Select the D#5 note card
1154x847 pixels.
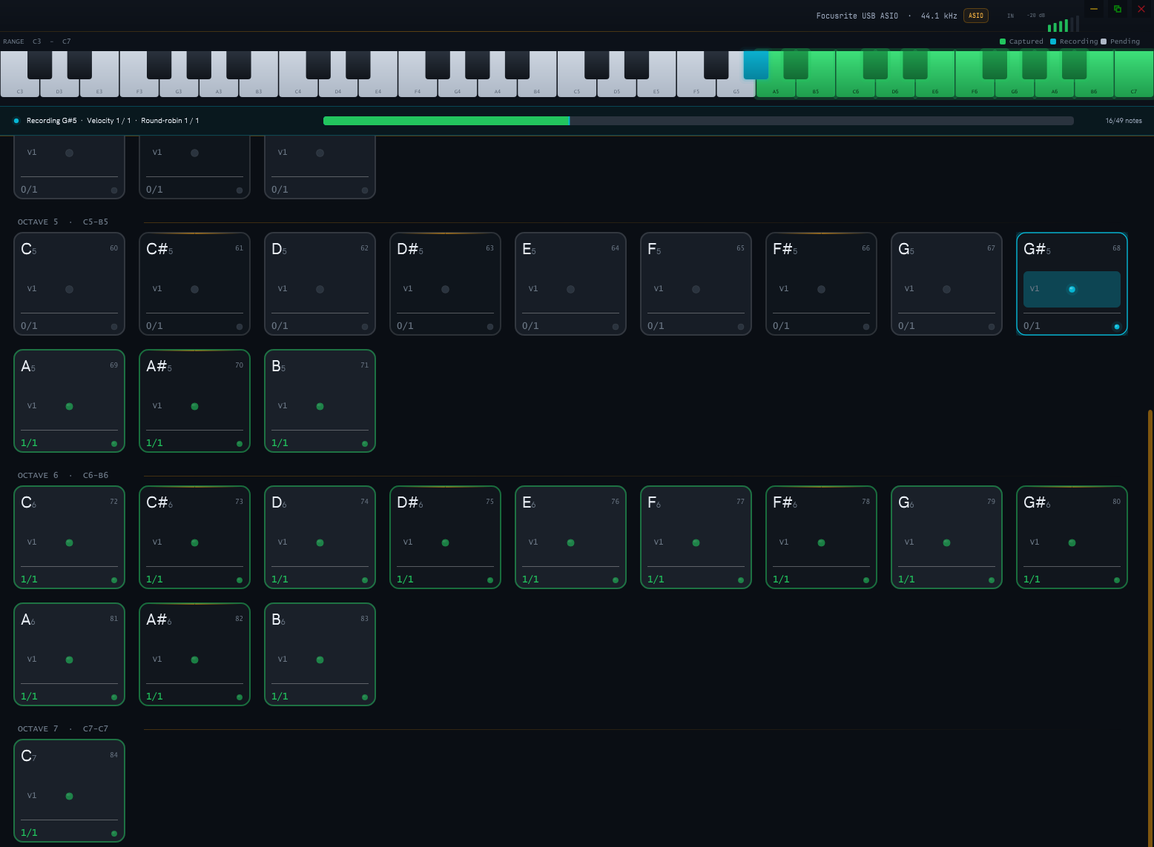point(445,284)
